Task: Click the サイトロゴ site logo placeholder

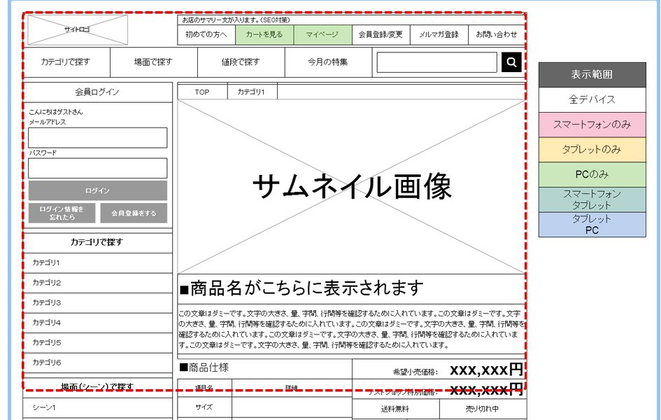Action: (77, 29)
